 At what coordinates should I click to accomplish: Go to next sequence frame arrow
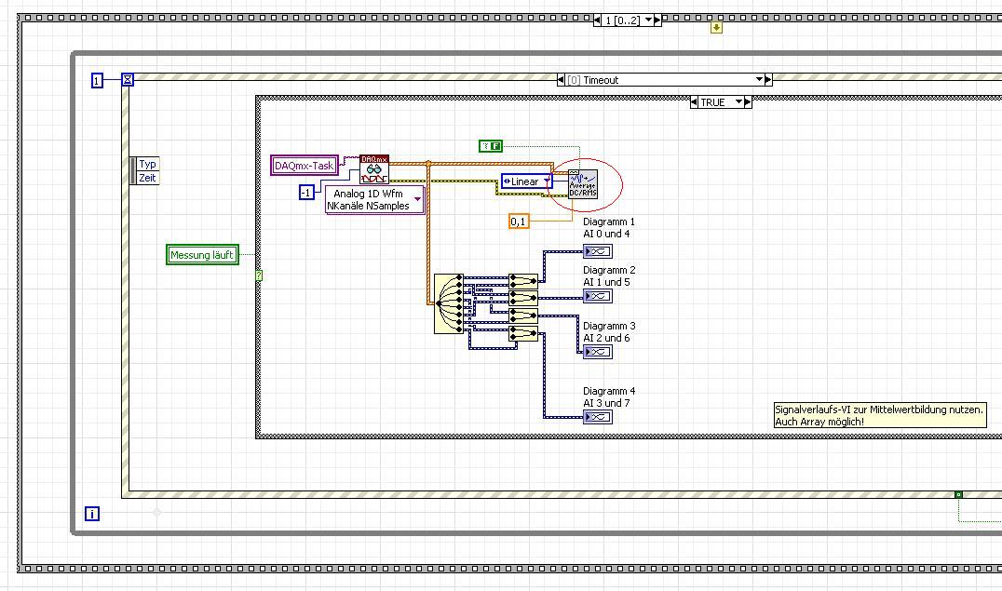657,20
